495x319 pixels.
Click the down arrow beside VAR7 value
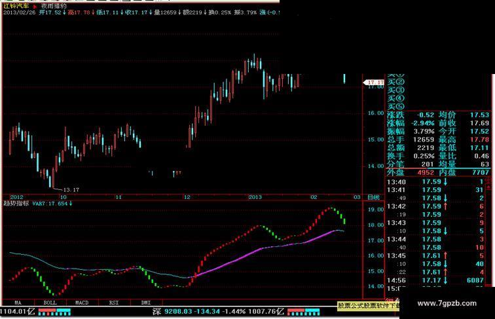tap(71, 204)
